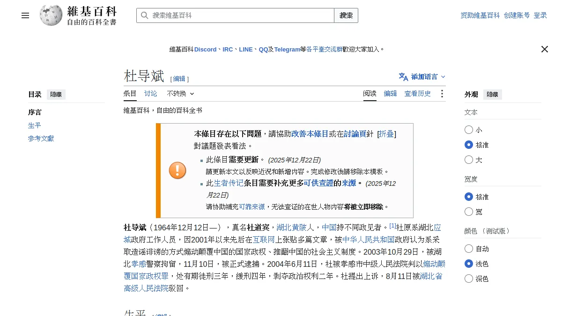Click the QQ link in the banner
562x316 pixels.
click(x=263, y=49)
